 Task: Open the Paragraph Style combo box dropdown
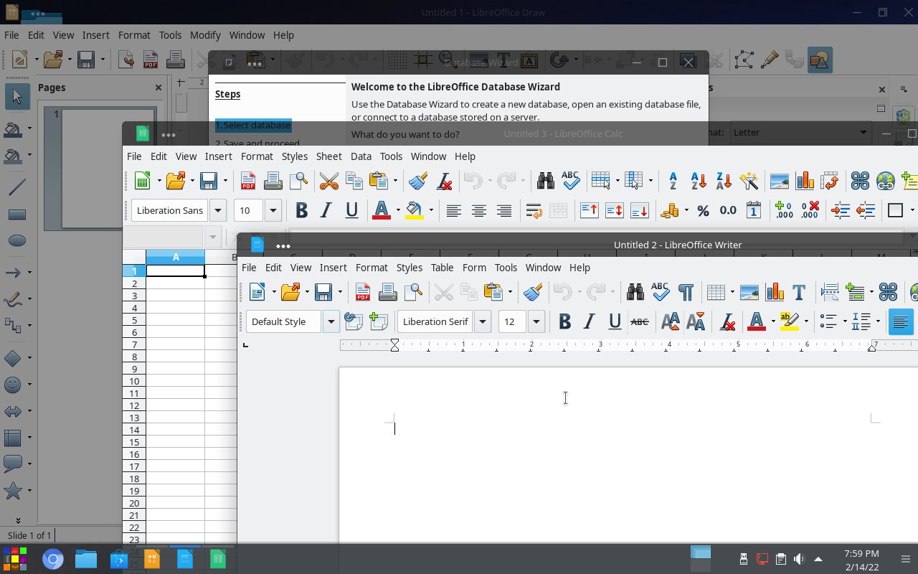point(331,322)
